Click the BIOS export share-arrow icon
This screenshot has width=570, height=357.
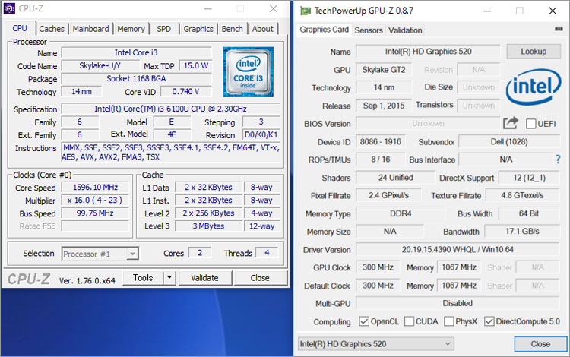tap(511, 123)
